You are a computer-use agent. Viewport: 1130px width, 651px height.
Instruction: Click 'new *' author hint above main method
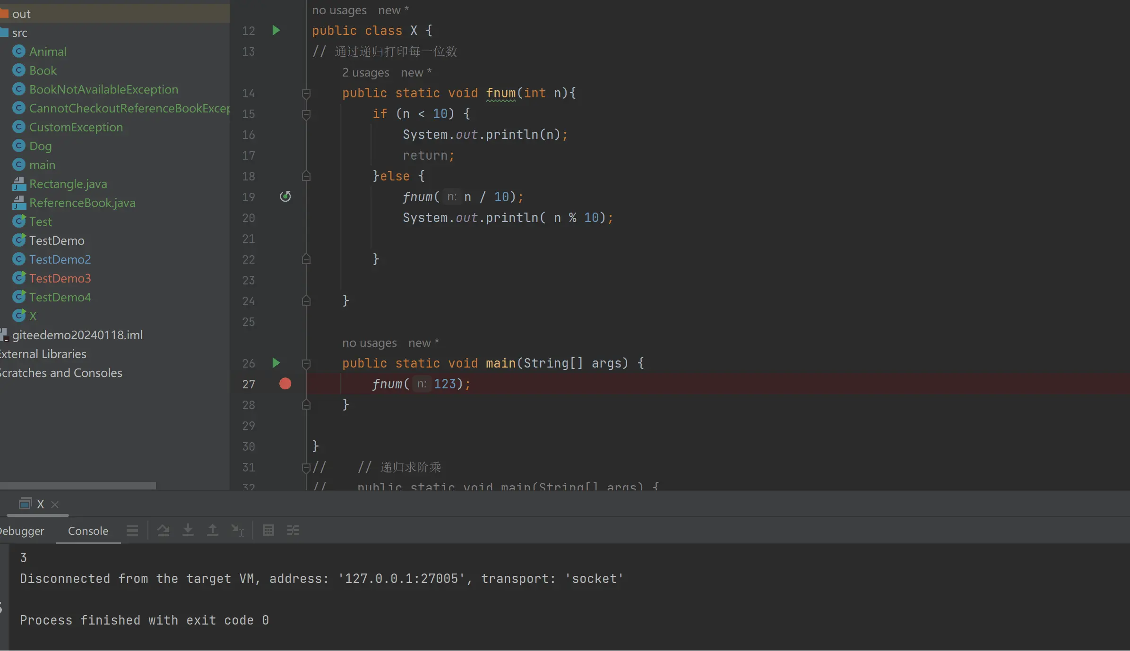click(423, 343)
